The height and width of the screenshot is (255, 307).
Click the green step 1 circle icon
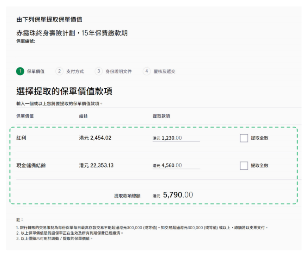coord(20,71)
